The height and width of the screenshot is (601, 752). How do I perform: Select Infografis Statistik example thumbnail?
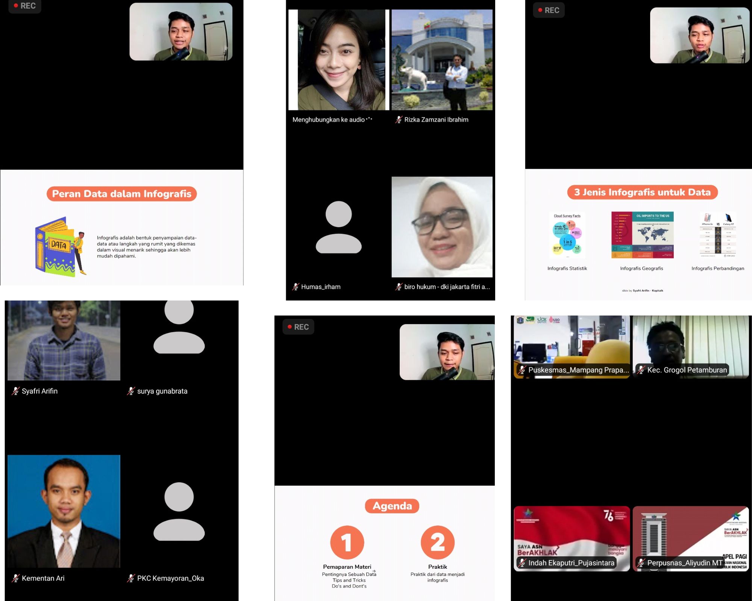pos(567,236)
